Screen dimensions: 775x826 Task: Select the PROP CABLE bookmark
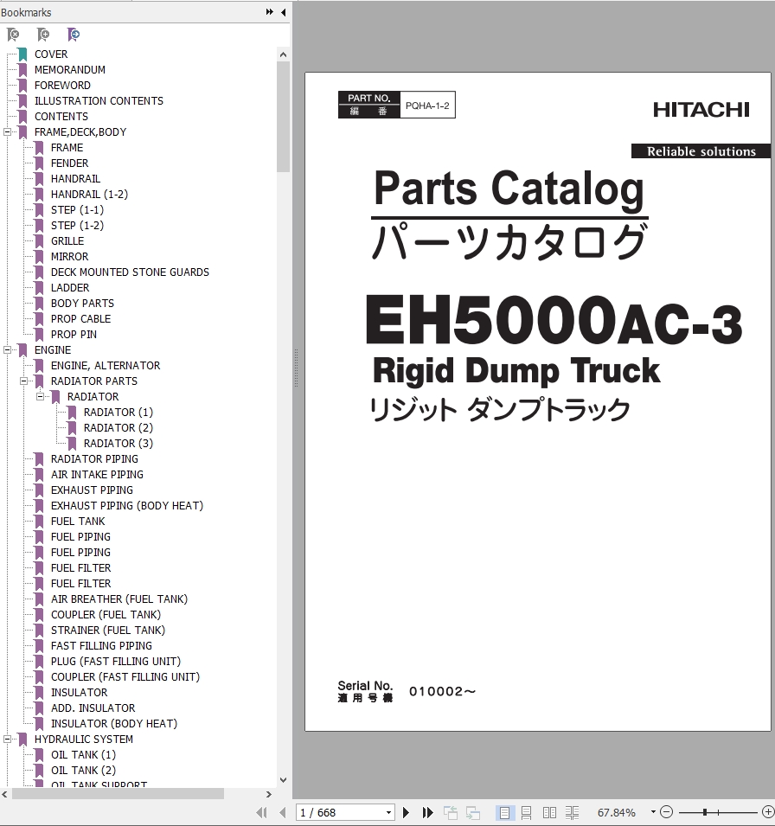[80, 318]
